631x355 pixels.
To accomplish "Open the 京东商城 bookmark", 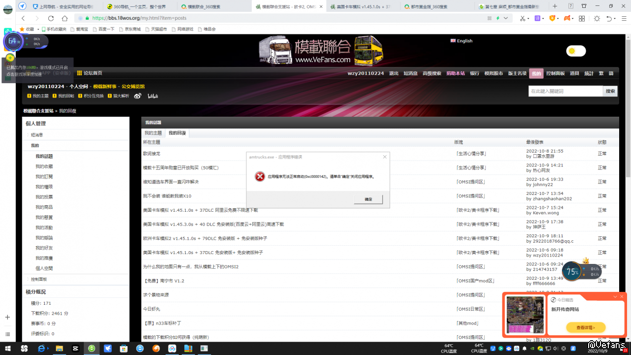I will [x=130, y=29].
